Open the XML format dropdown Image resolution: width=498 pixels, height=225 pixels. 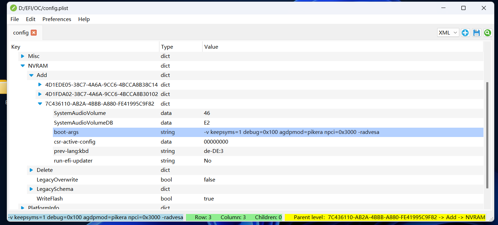click(x=448, y=33)
